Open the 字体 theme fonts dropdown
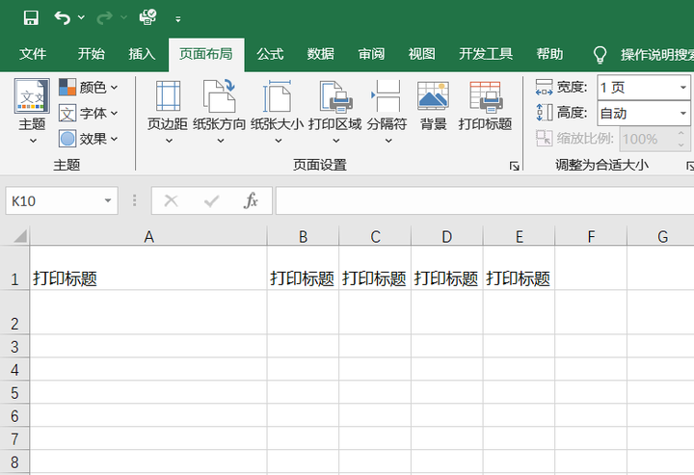 click(89, 114)
